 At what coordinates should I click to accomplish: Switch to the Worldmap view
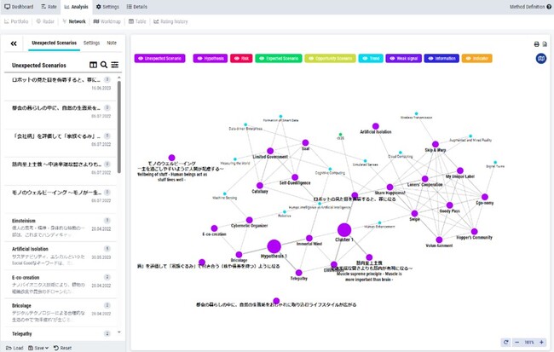(x=107, y=21)
